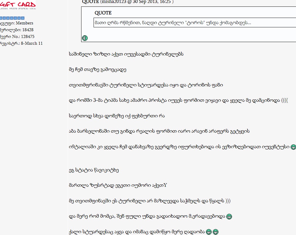Click the post count '18428' line

point(17,30)
